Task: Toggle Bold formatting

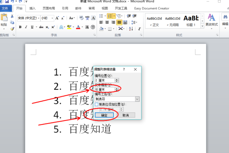Action: click(x=20, y=27)
